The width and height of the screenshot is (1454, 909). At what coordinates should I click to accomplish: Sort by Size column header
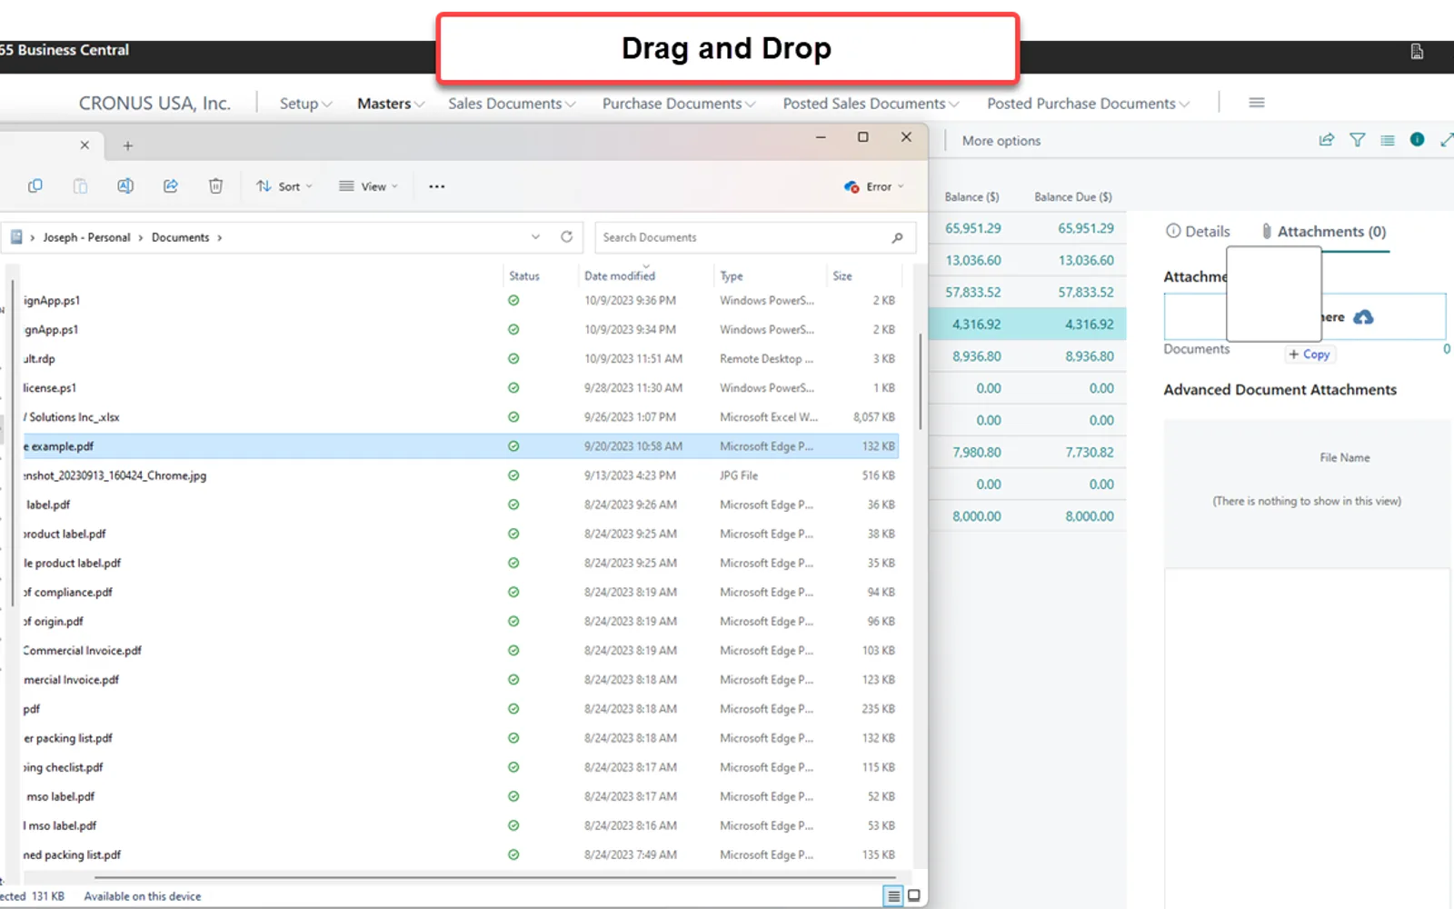(x=842, y=276)
